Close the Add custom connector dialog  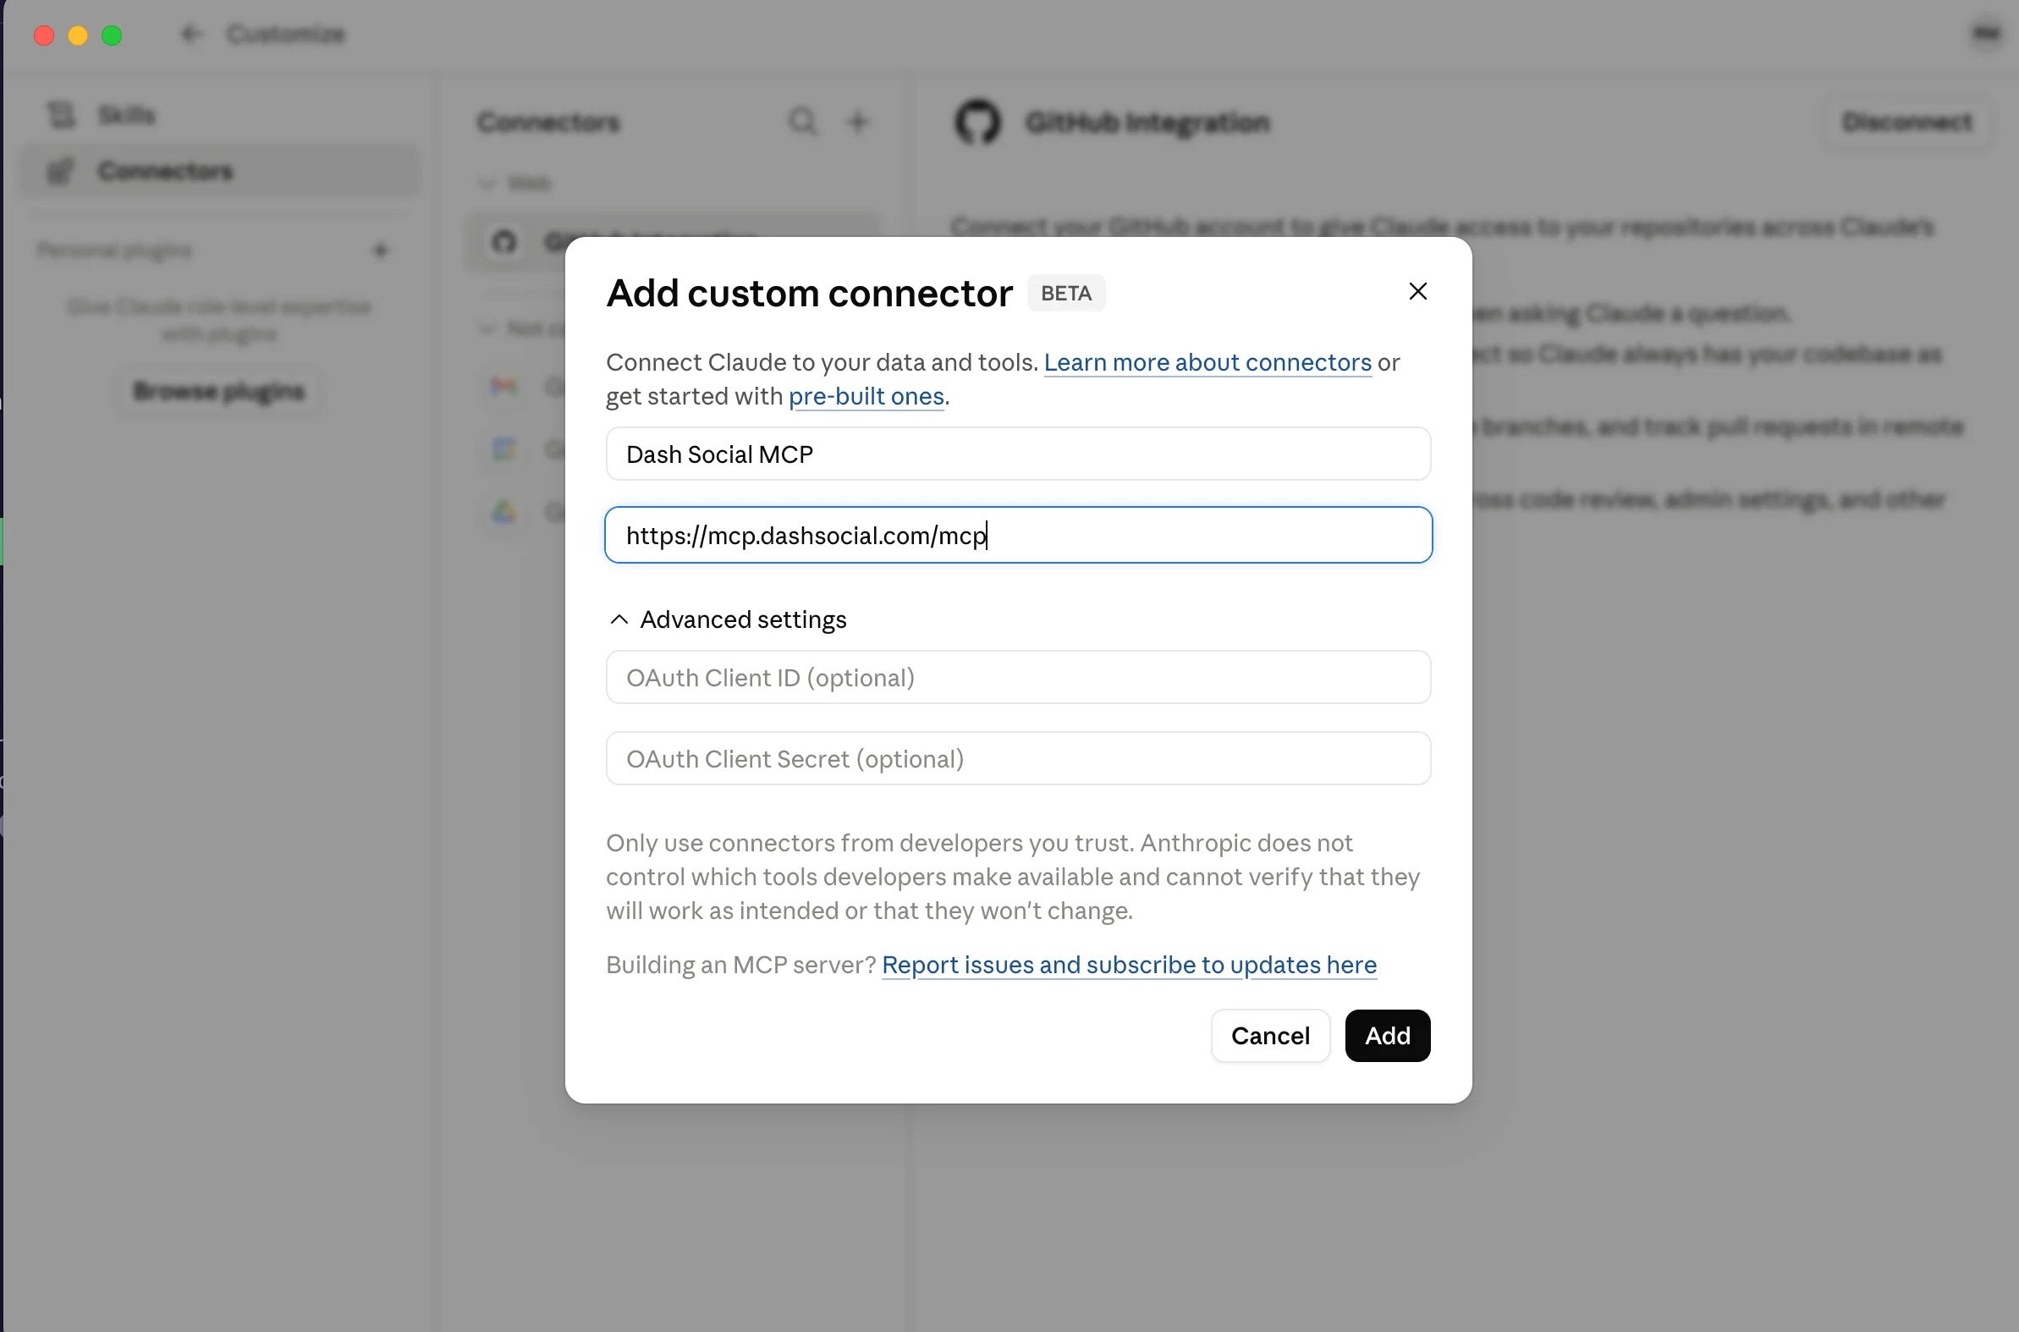pyautogui.click(x=1417, y=291)
